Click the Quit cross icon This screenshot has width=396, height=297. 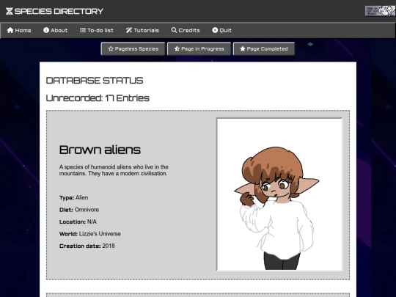pos(215,30)
